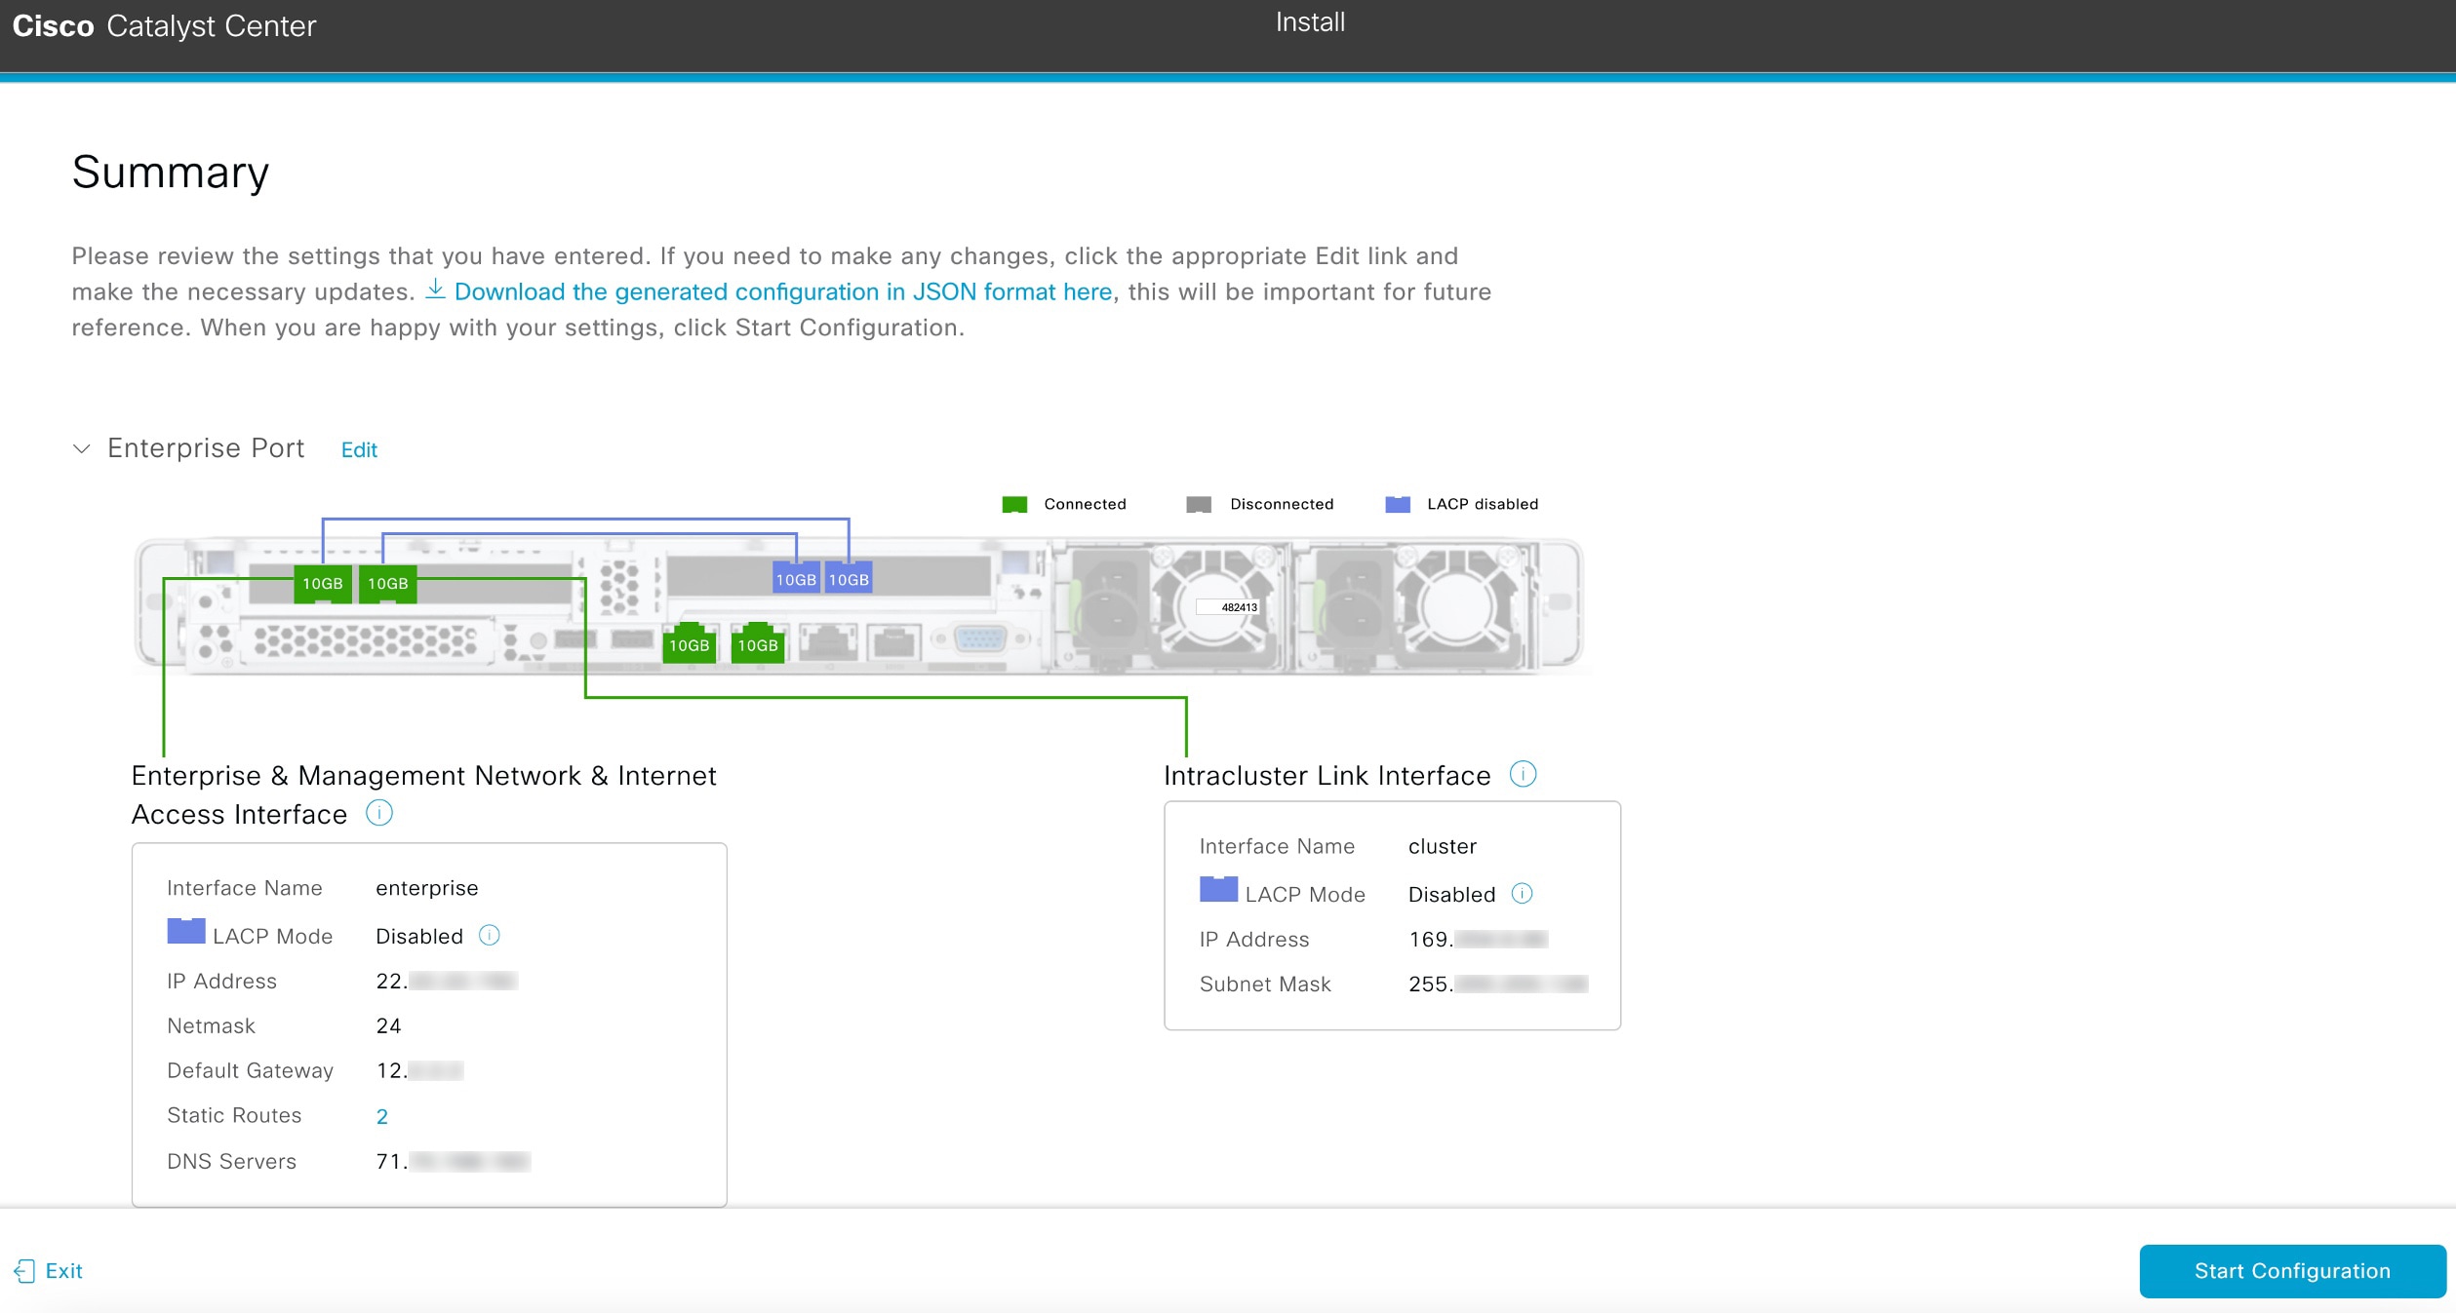Select a green connected 10GB port on the chassis
Screen dimensions: 2456x1313
tap(323, 583)
